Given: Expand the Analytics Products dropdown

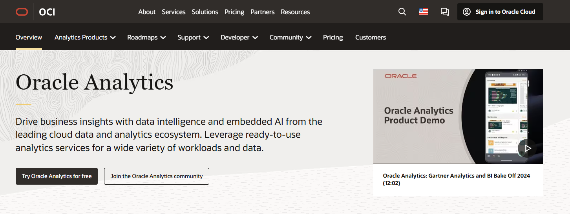Looking at the screenshot, I should click(85, 38).
